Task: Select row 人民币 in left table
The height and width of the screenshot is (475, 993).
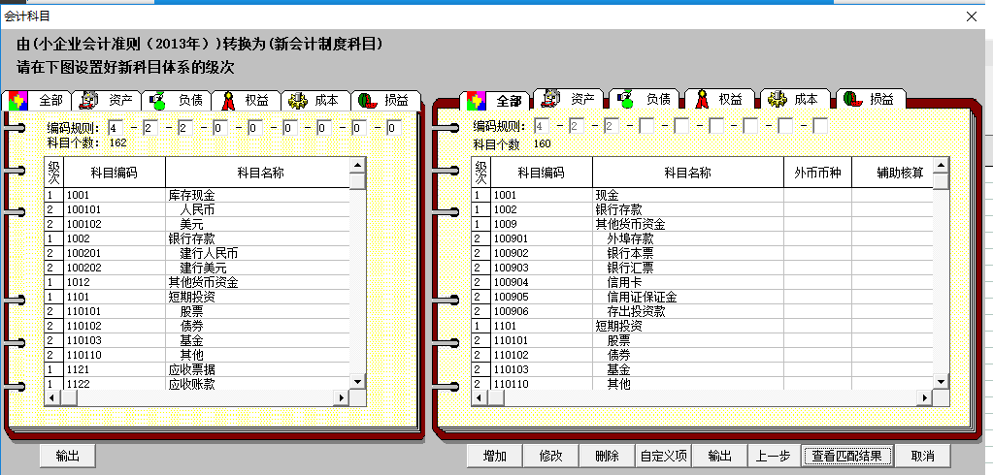Action: [x=197, y=209]
